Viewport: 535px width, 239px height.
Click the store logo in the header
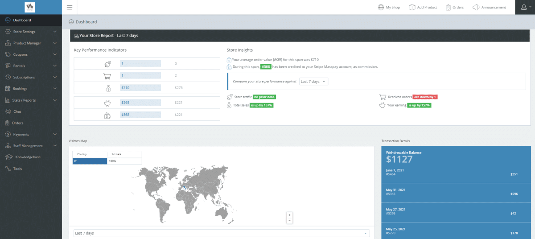(x=30, y=7)
